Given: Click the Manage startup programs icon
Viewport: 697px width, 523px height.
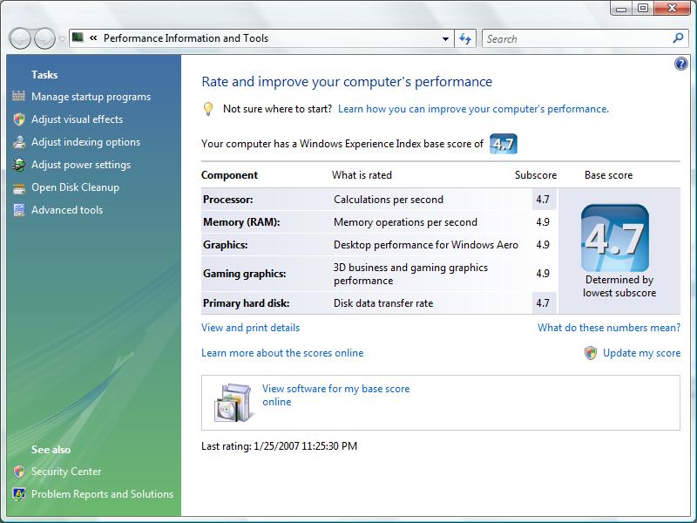Looking at the screenshot, I should [18, 96].
